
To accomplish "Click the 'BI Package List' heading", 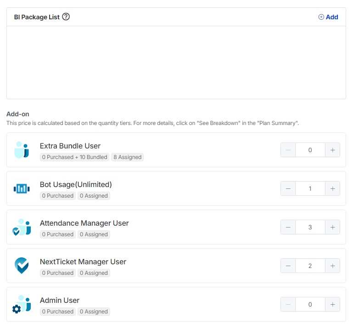I will pyautogui.click(x=37, y=17).
